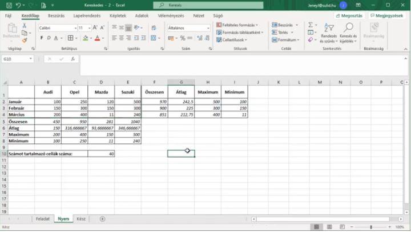
Task: Toggle italic formatting
Action: (x=50, y=38)
